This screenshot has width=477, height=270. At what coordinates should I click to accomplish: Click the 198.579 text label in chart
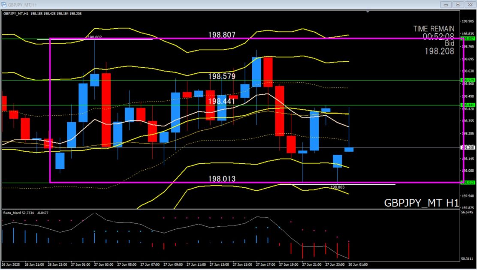coord(222,76)
